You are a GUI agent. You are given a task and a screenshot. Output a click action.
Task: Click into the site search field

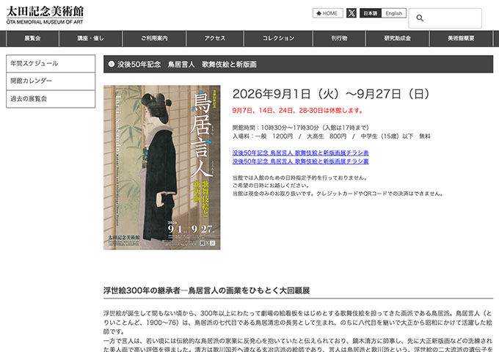click(445, 18)
